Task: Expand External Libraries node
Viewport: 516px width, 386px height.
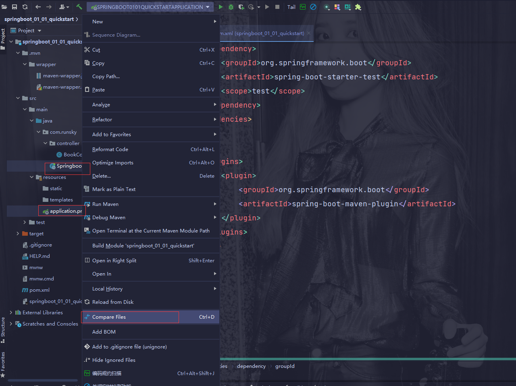Action: [11, 313]
